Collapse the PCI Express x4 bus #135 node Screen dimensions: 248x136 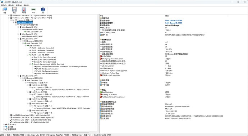(16, 25)
